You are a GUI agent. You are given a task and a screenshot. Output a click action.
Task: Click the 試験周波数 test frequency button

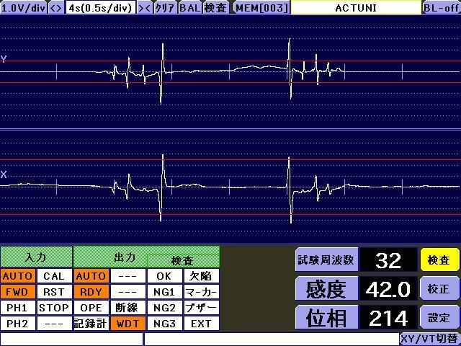click(326, 259)
